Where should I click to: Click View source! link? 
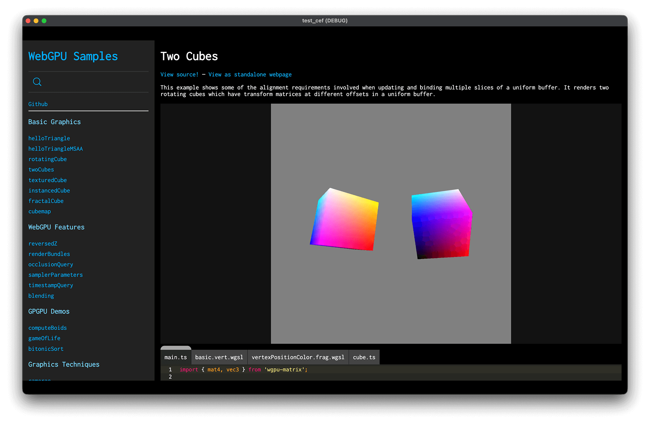pyautogui.click(x=179, y=74)
